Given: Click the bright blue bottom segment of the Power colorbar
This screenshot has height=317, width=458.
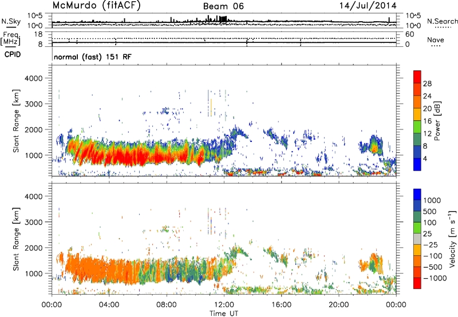Looking at the screenshot, I should [417, 164].
